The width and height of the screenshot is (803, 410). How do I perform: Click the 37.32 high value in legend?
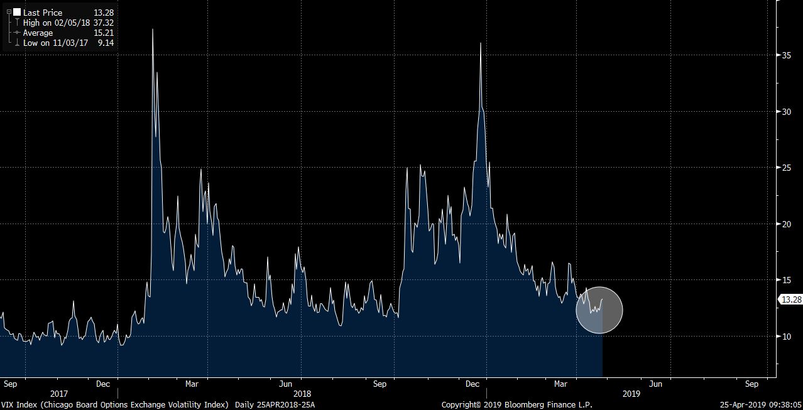(102, 23)
